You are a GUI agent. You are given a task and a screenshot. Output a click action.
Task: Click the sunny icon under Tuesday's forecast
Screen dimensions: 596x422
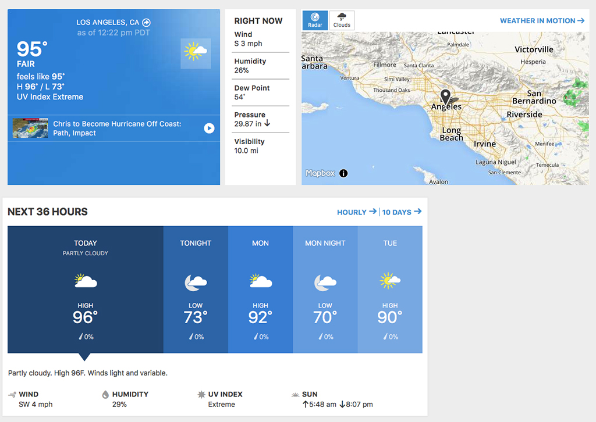[390, 281]
